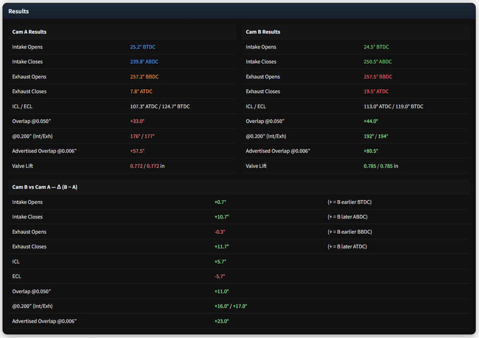Click Cam A exhaust closes value 7.8° ATDC
479x338 pixels.
pyautogui.click(x=141, y=91)
